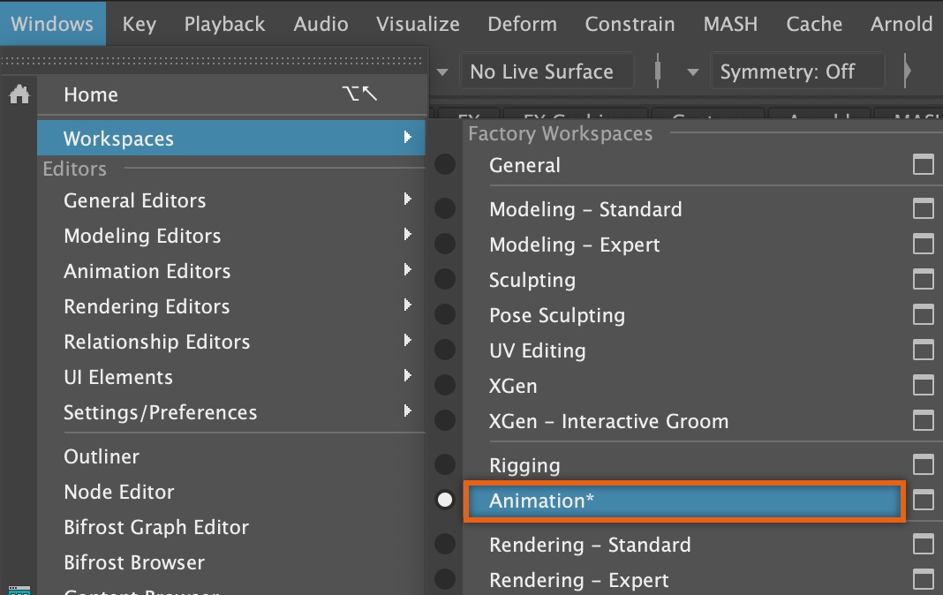The width and height of the screenshot is (943, 595).
Task: Select radio button for UV Editing
Action: click(x=445, y=350)
